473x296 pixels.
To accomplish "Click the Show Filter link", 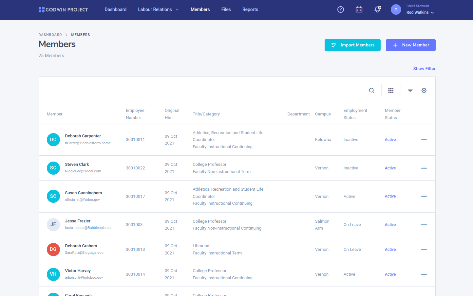I will pyautogui.click(x=424, y=69).
